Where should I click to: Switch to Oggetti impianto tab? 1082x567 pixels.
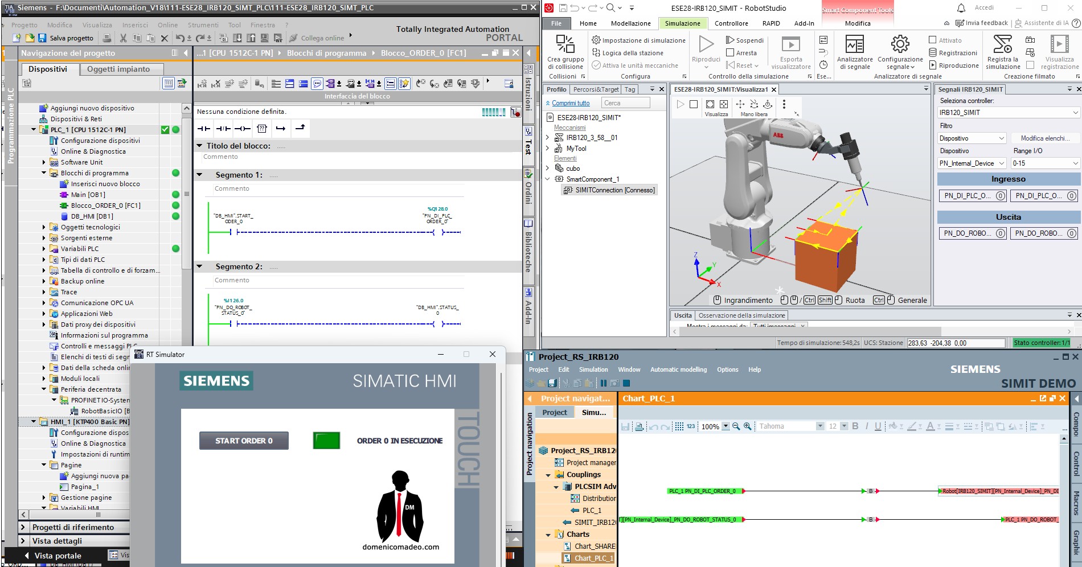click(x=118, y=69)
